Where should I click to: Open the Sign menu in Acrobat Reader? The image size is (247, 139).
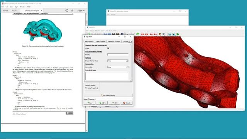coord(16,7)
